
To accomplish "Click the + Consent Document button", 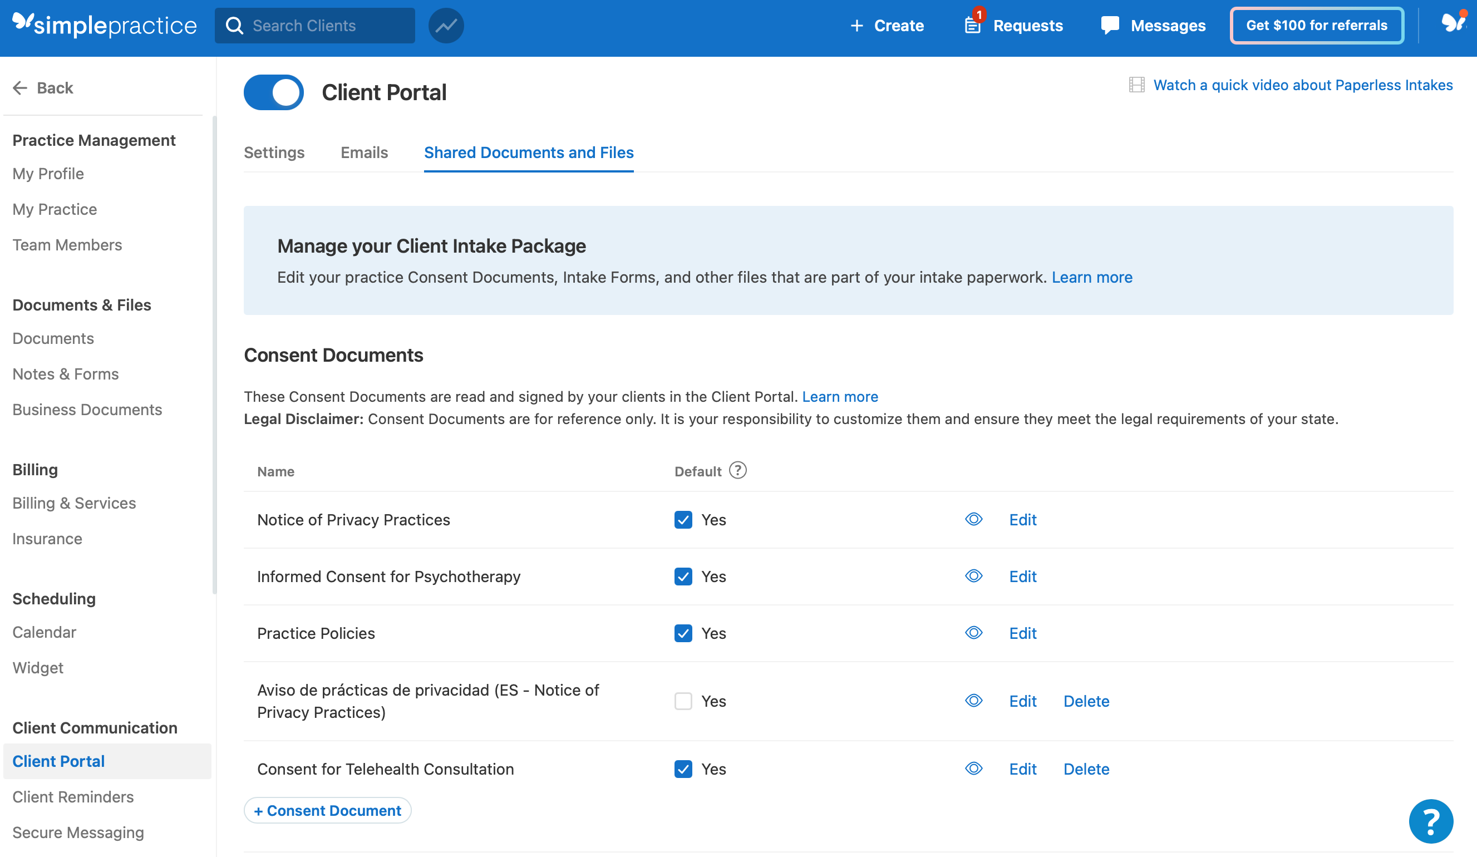I will [327, 811].
